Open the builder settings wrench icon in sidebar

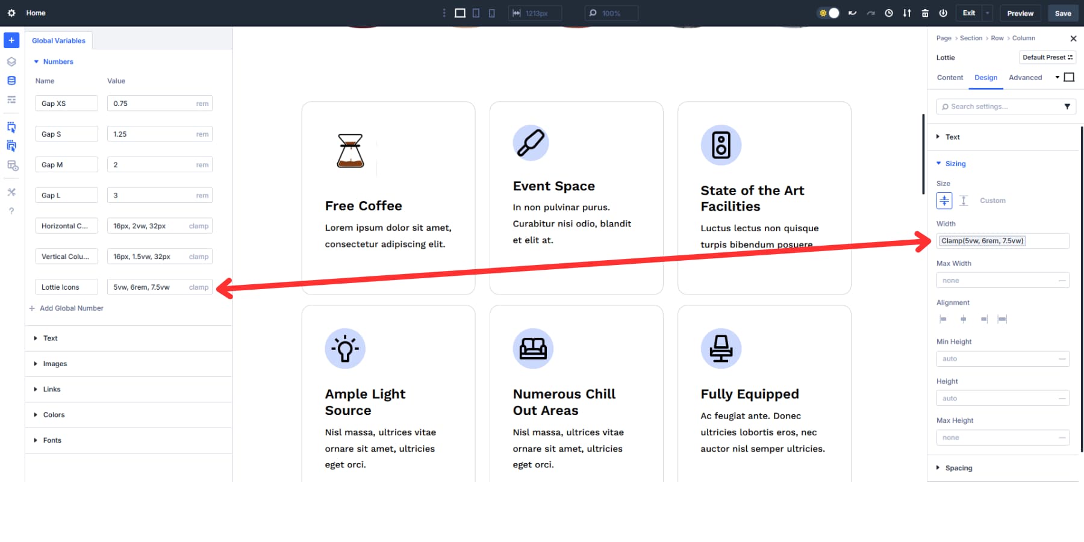pyautogui.click(x=11, y=192)
